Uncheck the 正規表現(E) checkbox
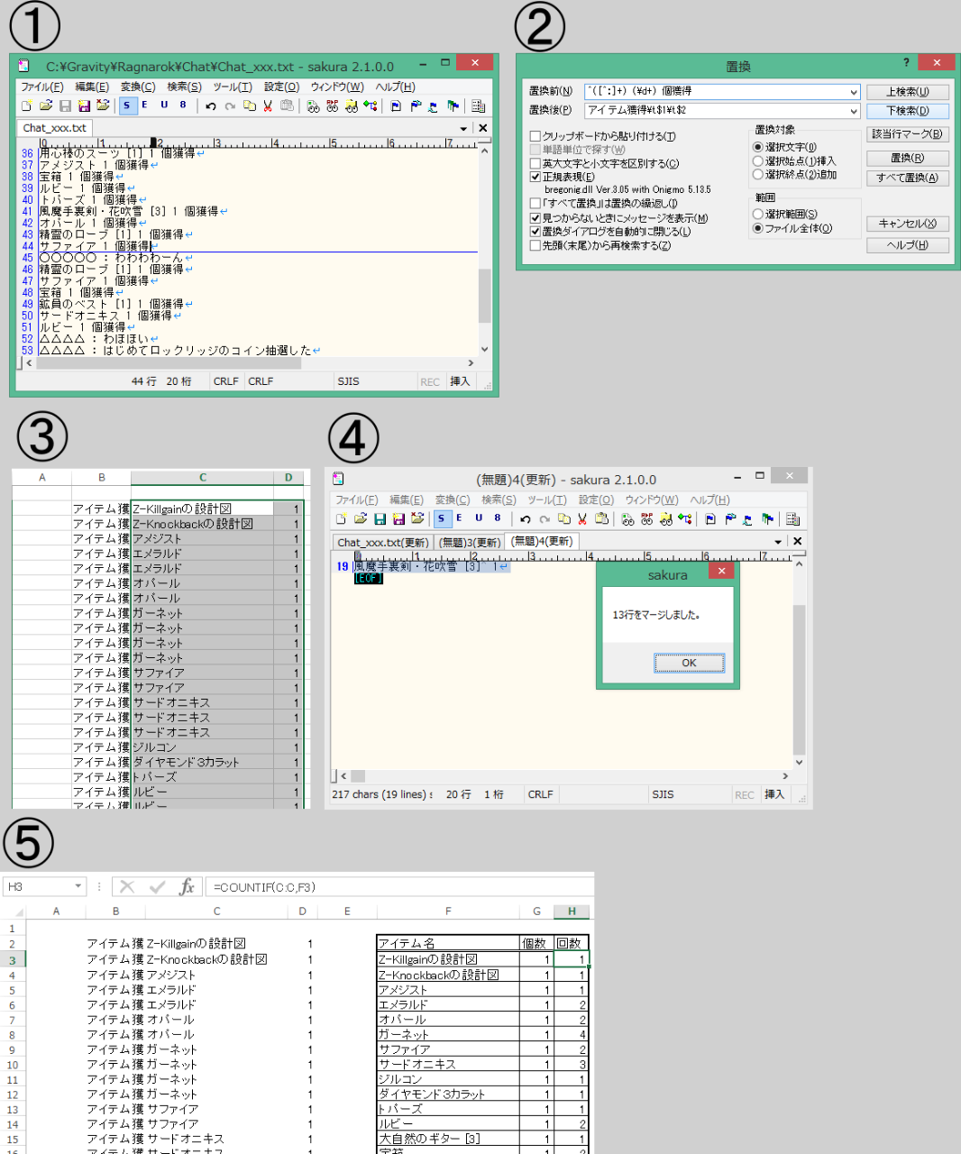 (535, 177)
